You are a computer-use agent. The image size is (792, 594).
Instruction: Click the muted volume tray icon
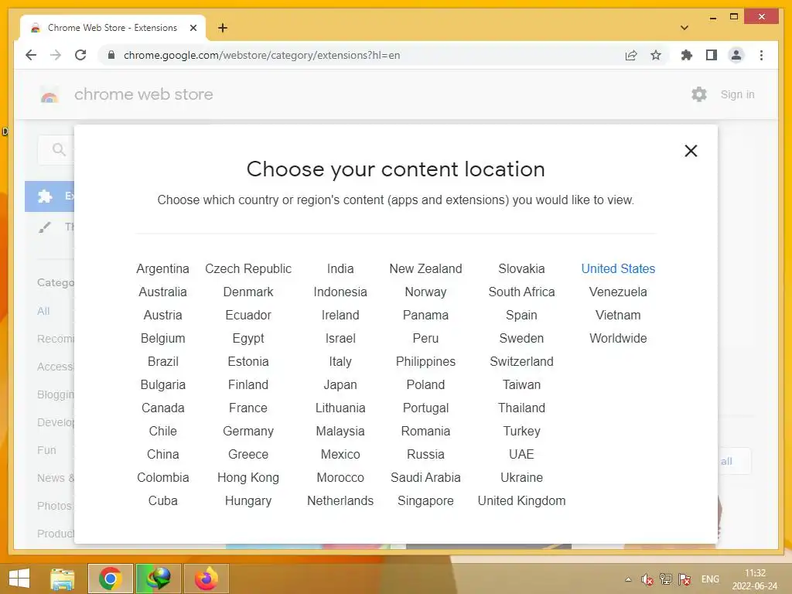point(647,579)
